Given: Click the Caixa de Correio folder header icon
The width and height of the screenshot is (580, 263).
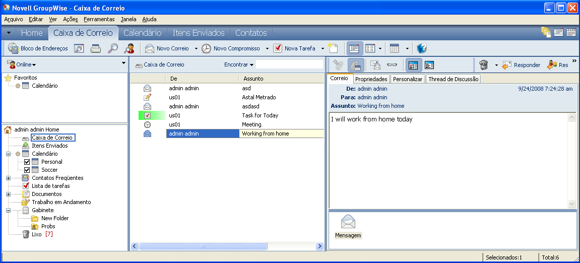Looking at the screenshot, I should point(139,65).
